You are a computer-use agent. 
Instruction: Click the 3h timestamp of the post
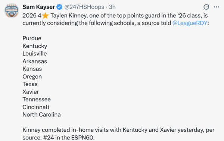tap(112, 7)
